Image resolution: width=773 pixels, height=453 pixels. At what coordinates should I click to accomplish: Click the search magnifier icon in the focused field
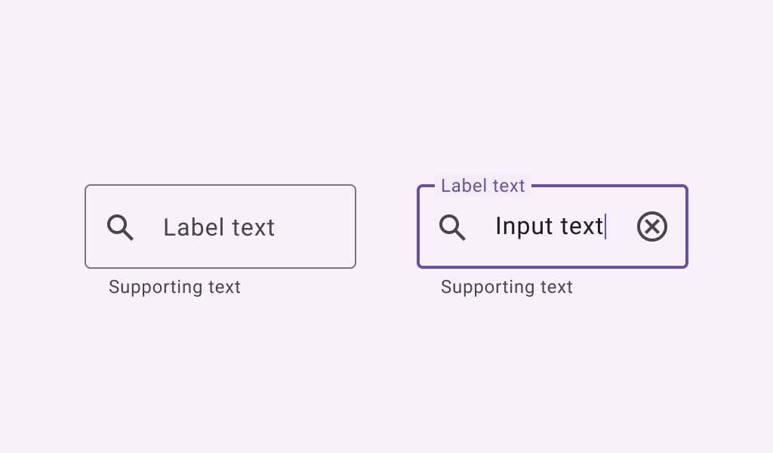pyautogui.click(x=452, y=226)
